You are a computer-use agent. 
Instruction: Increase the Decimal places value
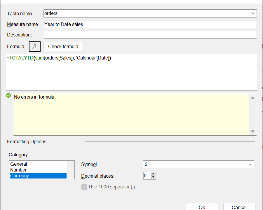(153, 174)
